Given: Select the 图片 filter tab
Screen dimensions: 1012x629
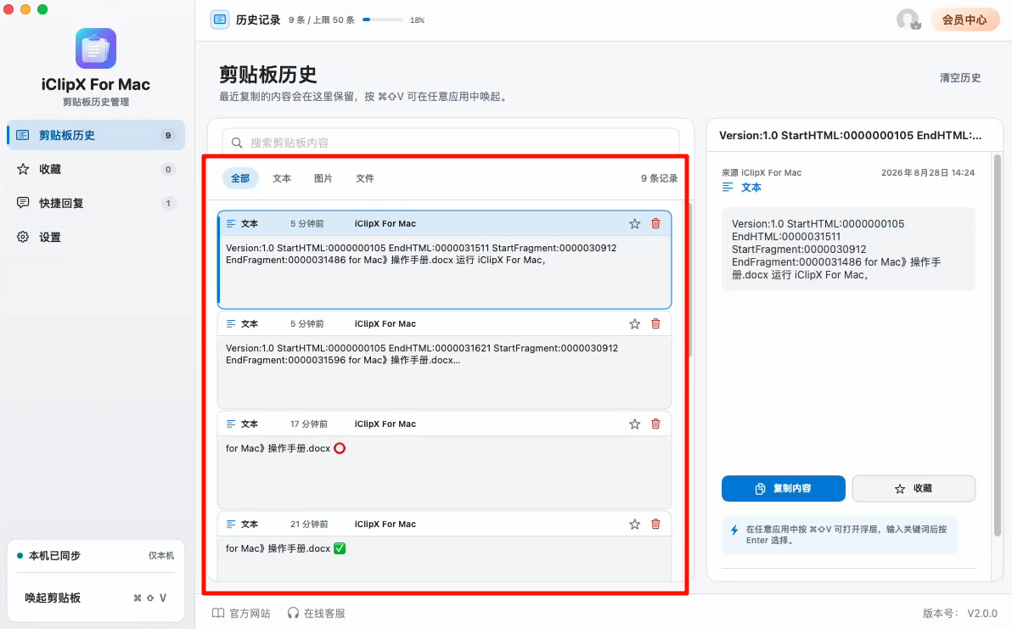Looking at the screenshot, I should click(x=323, y=178).
